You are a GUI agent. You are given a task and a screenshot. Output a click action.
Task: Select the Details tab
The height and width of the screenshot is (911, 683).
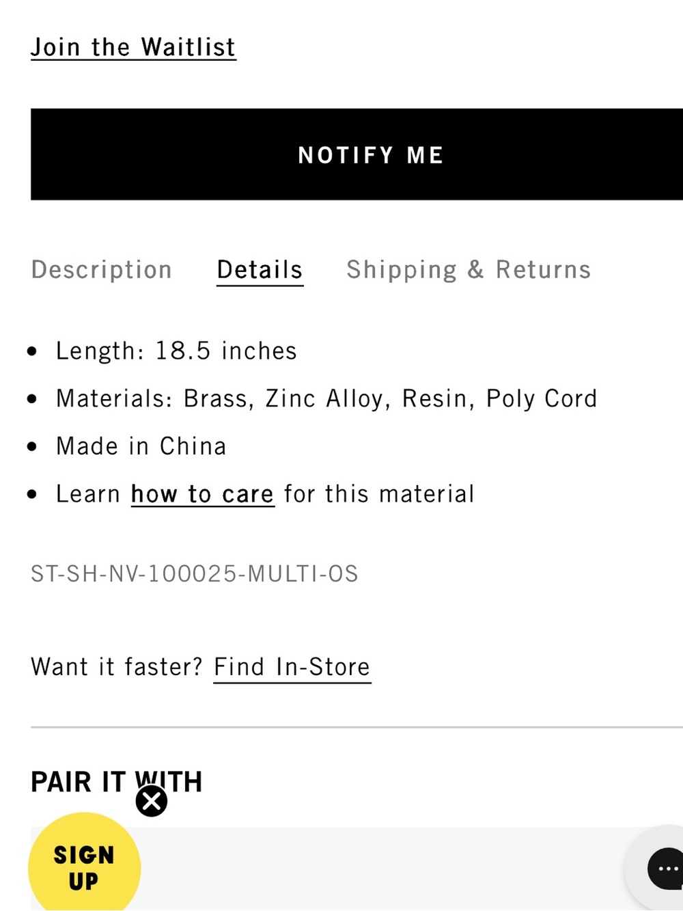click(x=260, y=270)
